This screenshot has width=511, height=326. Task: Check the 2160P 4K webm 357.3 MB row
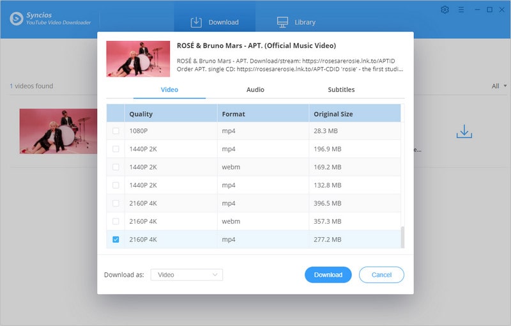click(x=116, y=221)
